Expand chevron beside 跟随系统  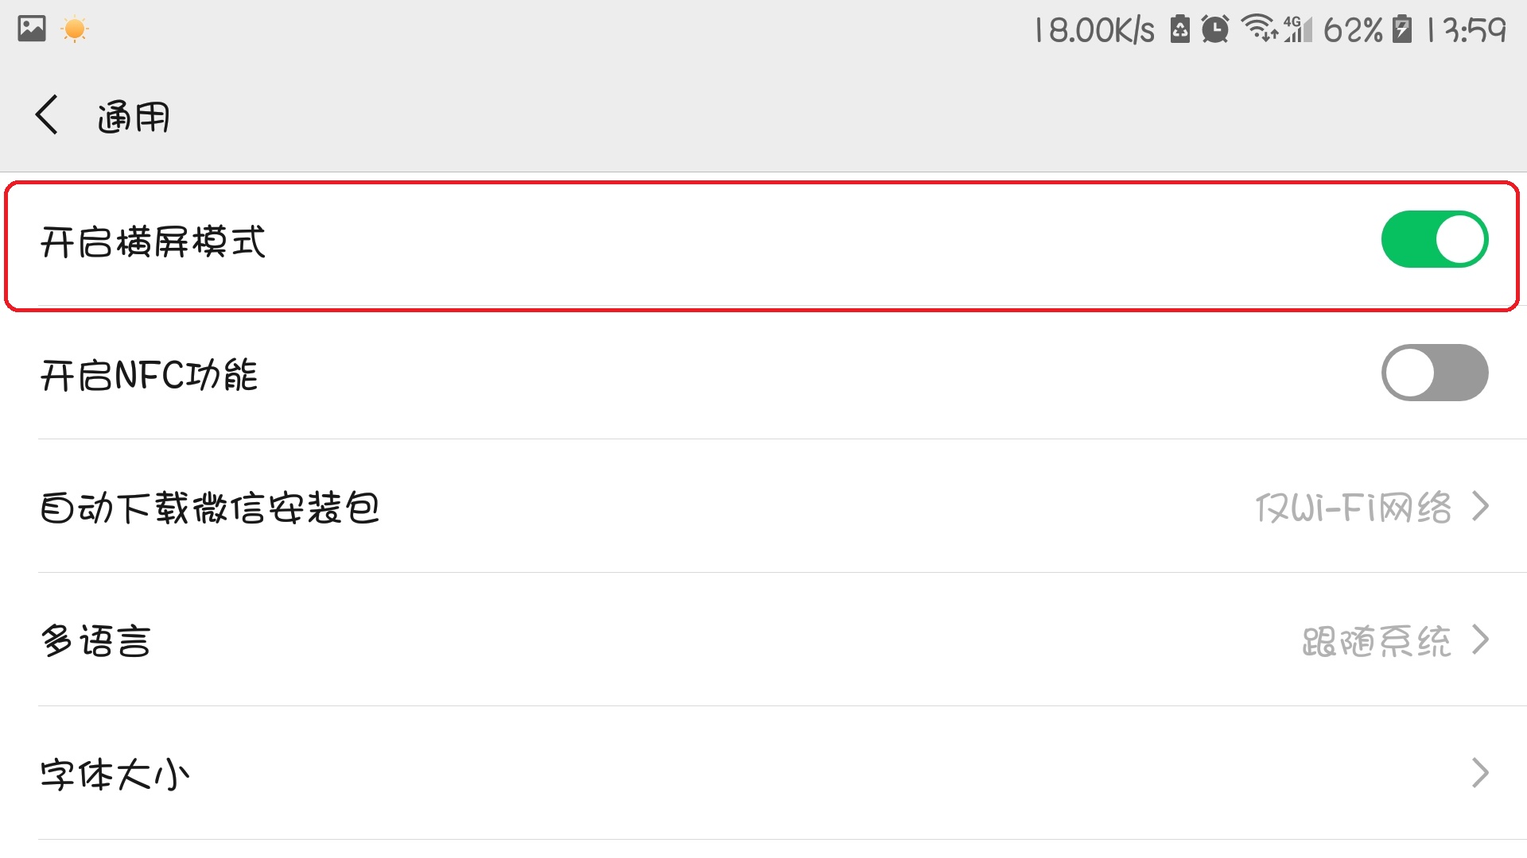point(1480,640)
